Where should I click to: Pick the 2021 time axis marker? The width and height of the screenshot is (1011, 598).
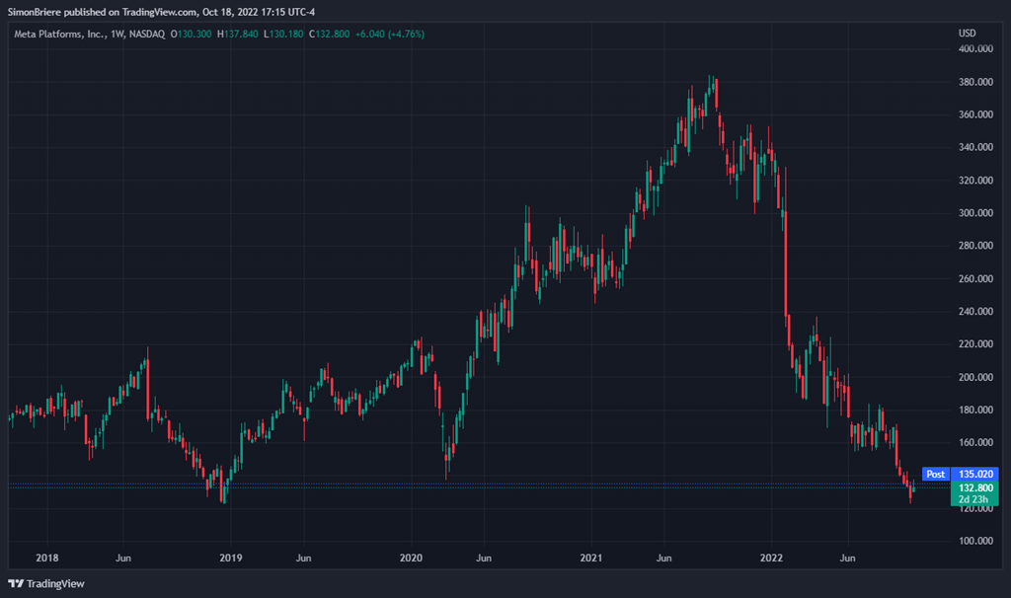pyautogui.click(x=591, y=558)
